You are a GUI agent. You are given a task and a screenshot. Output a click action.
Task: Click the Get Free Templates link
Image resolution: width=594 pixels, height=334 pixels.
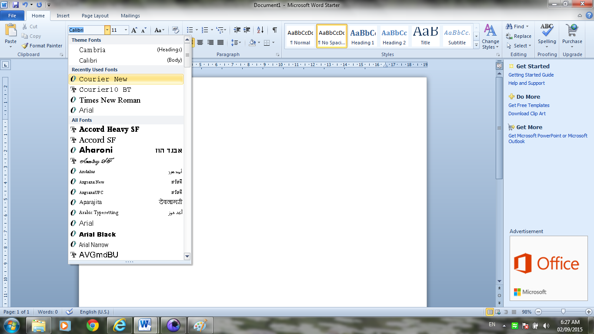(529, 105)
